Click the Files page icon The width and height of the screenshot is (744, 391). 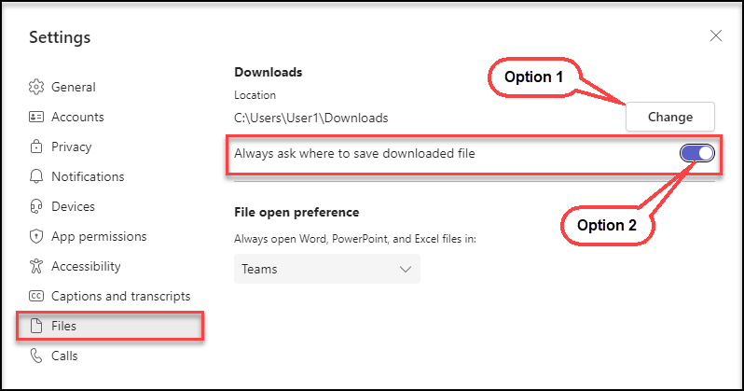(x=36, y=326)
